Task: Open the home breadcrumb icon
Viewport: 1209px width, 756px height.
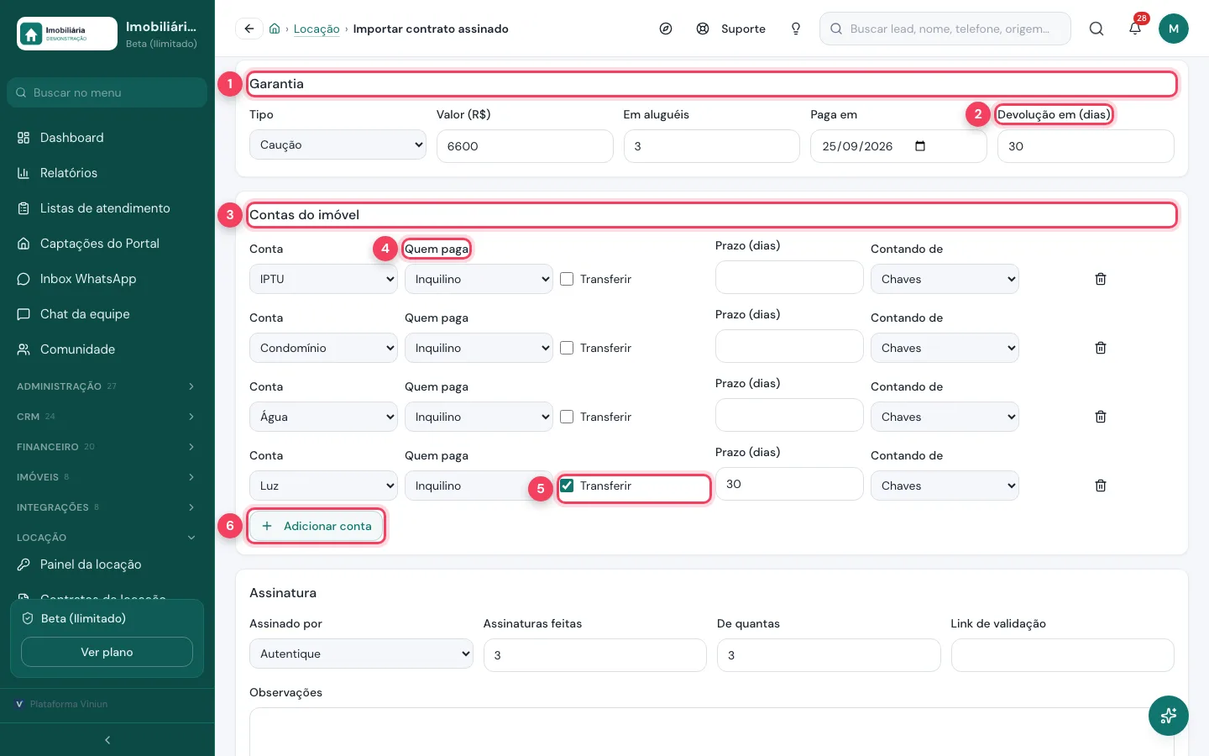Action: tap(275, 29)
